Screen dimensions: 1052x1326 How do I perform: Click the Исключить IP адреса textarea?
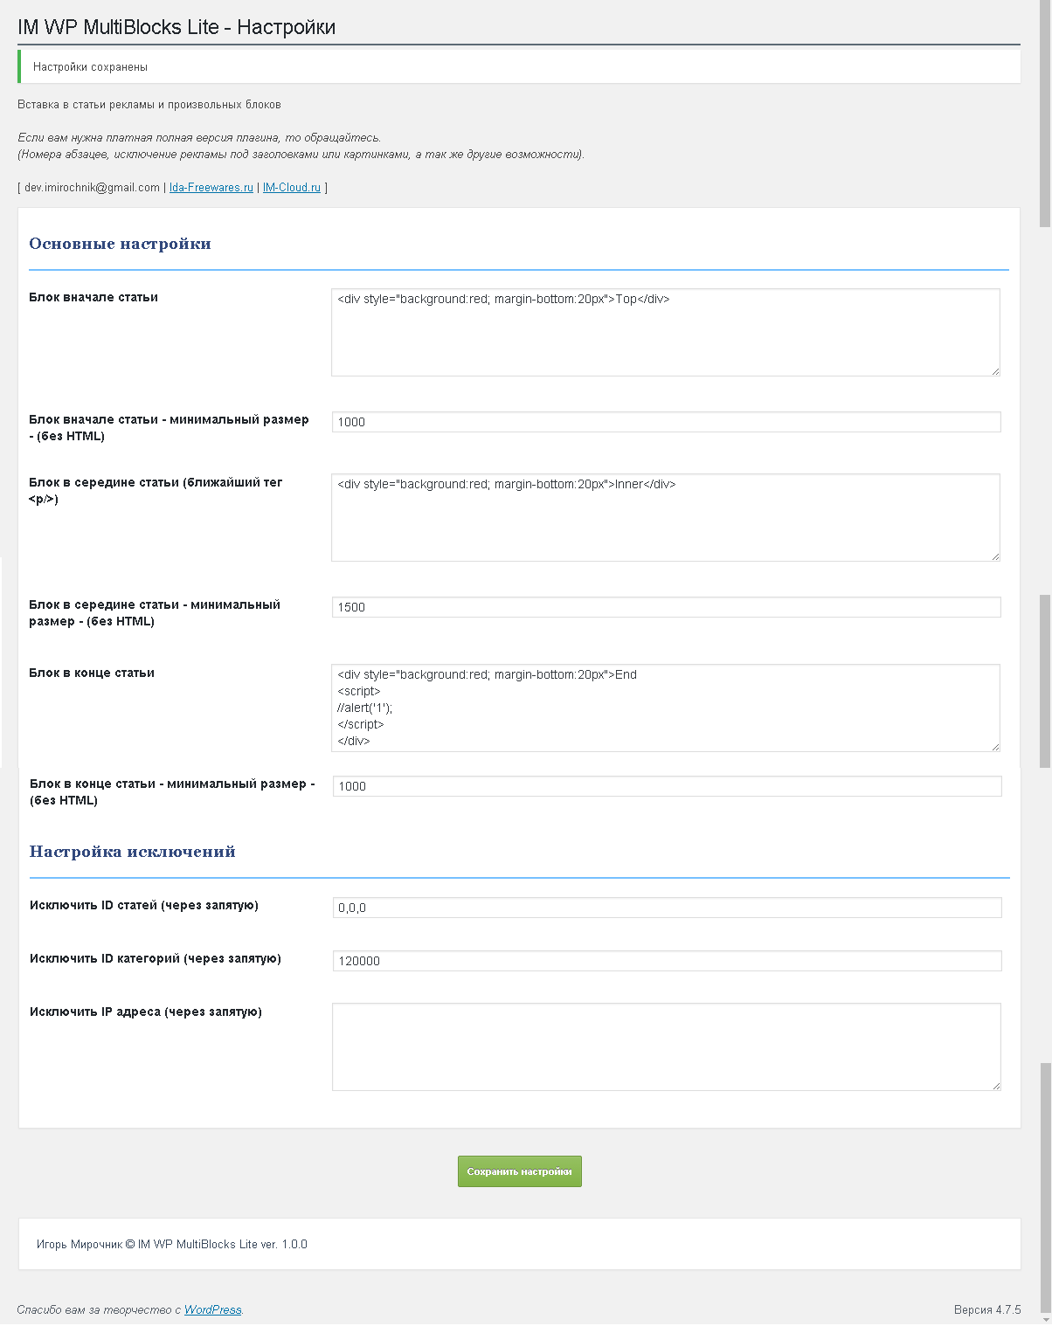point(665,1046)
